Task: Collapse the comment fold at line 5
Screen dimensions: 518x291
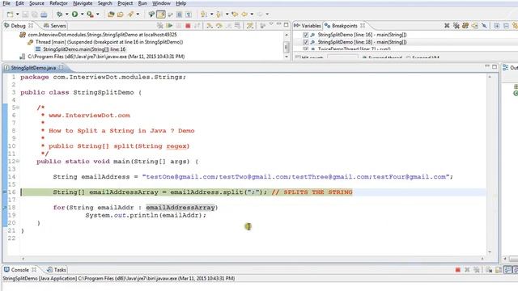Action: tap(18, 108)
